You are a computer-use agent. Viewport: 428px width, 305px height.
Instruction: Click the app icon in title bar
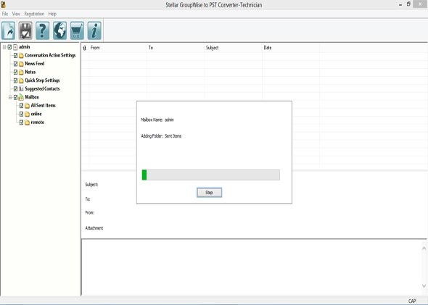3,4
